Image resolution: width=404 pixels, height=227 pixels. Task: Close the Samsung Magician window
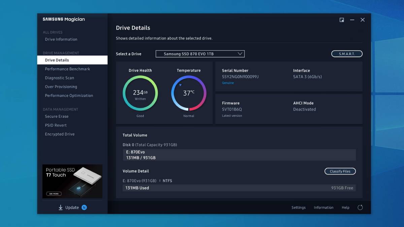click(x=363, y=20)
